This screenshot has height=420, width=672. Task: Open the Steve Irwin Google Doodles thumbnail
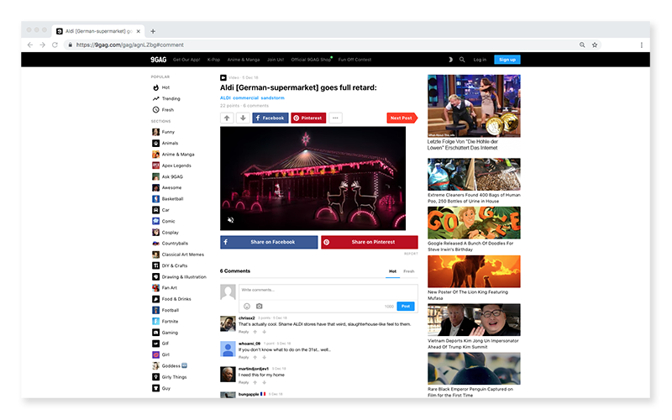474,223
